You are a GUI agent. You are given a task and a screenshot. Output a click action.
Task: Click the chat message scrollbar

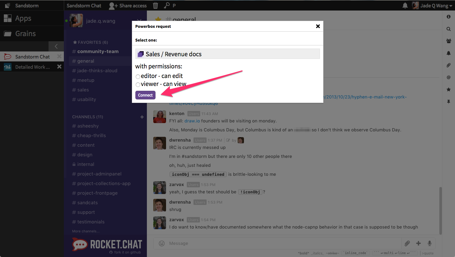(441, 211)
